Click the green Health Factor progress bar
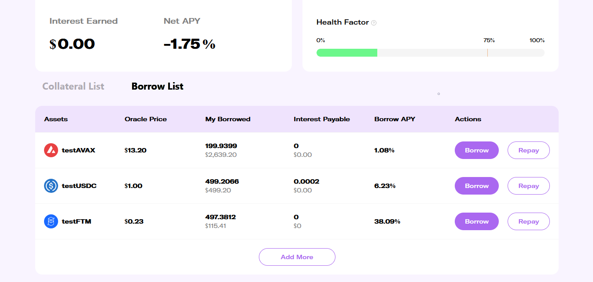 pyautogui.click(x=347, y=53)
